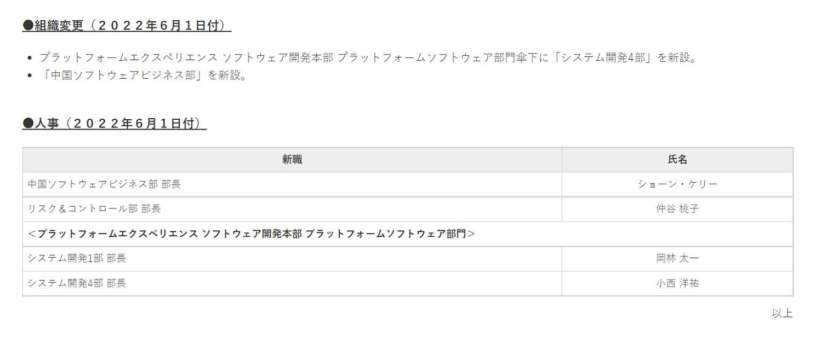Select the 岡林 太一 name cell
This screenshot has width=822, height=338.
(x=677, y=258)
